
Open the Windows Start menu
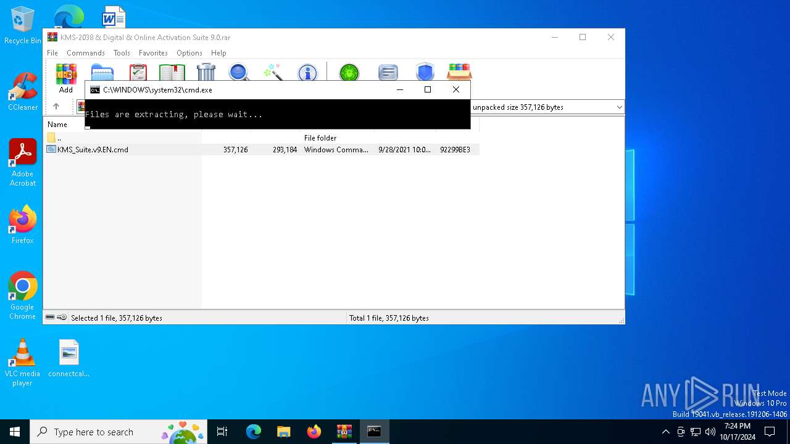pos(15,432)
